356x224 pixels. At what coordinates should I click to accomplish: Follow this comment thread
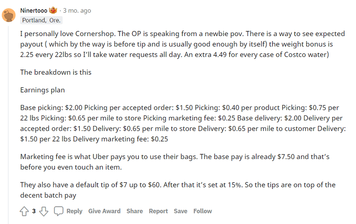(x=202, y=211)
